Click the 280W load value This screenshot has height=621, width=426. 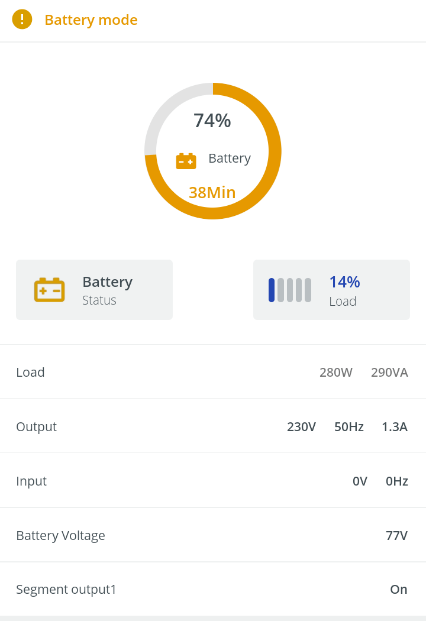pyautogui.click(x=336, y=372)
